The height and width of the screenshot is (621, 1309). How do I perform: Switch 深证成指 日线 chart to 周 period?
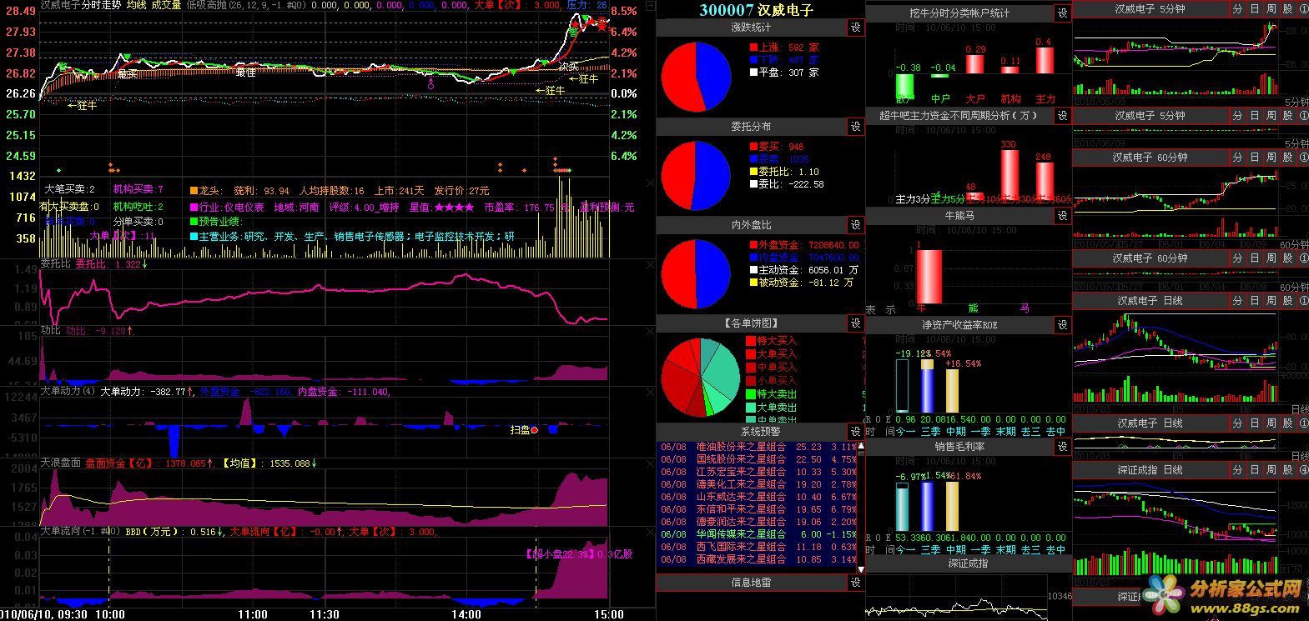coord(1271,470)
